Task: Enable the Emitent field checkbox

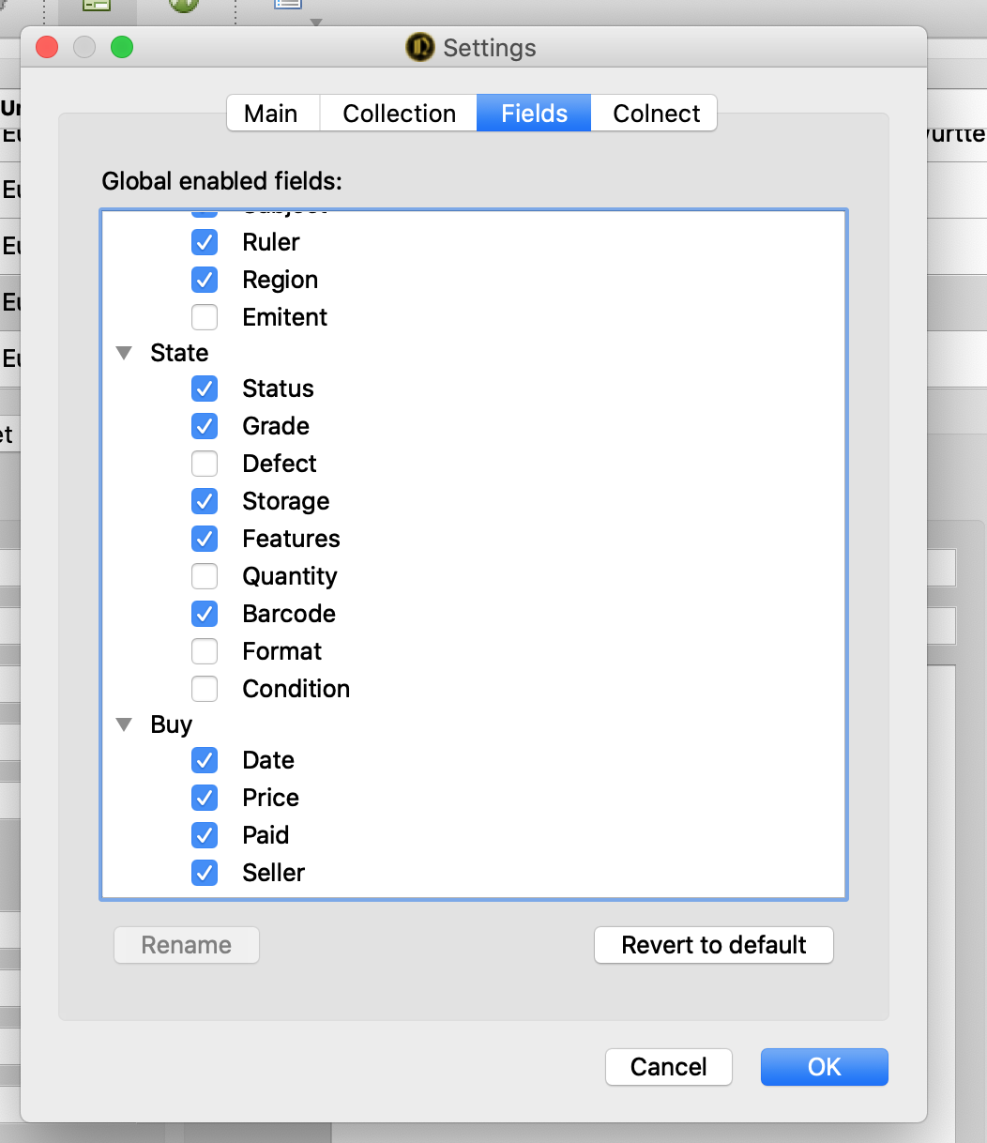Action: 205,317
